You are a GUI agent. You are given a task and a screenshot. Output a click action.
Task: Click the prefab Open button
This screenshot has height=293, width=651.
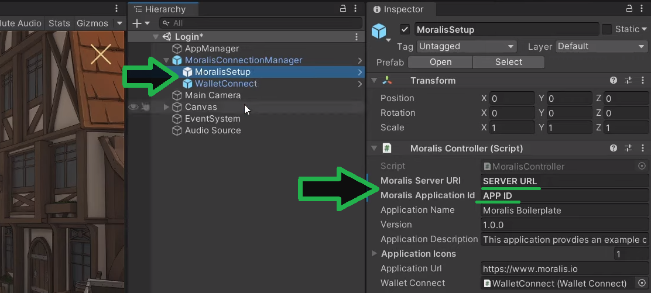[x=440, y=62]
